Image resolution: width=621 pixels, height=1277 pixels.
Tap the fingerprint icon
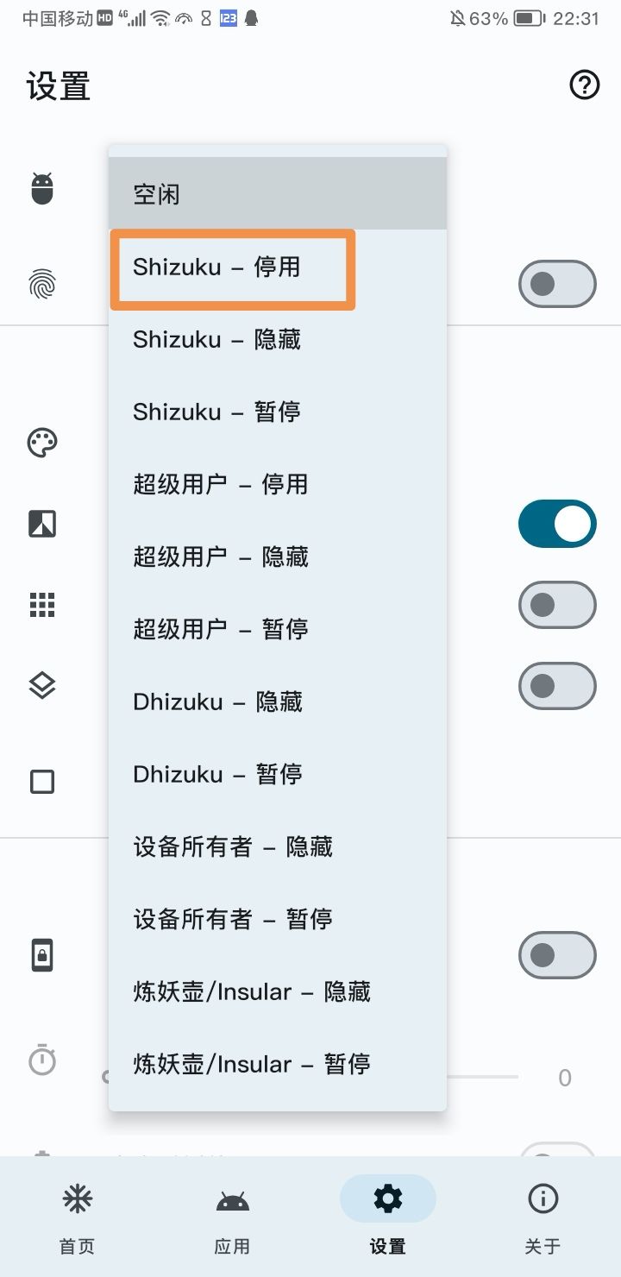pyautogui.click(x=42, y=284)
